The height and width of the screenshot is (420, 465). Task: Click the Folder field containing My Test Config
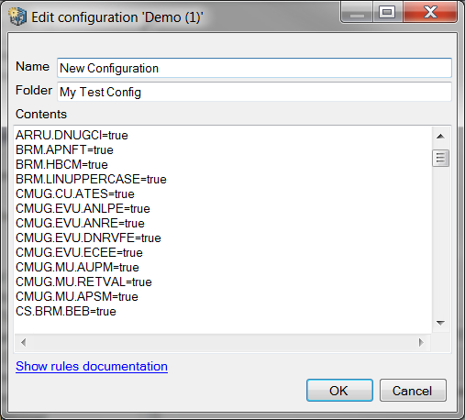[x=254, y=92]
